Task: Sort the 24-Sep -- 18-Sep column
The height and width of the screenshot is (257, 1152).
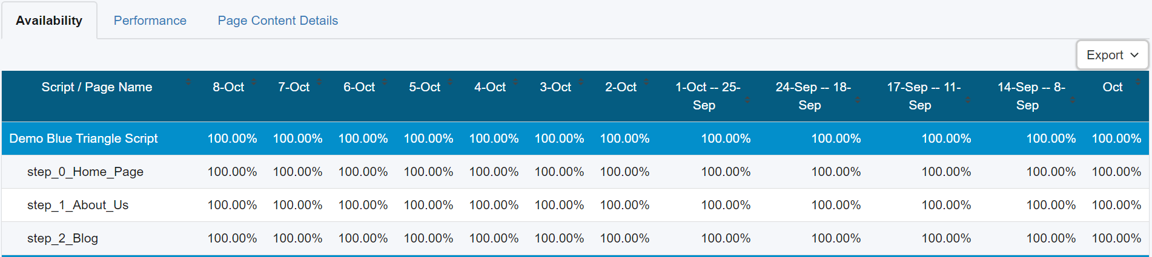Action: pos(858,100)
